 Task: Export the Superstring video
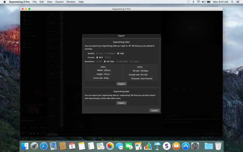121,84
